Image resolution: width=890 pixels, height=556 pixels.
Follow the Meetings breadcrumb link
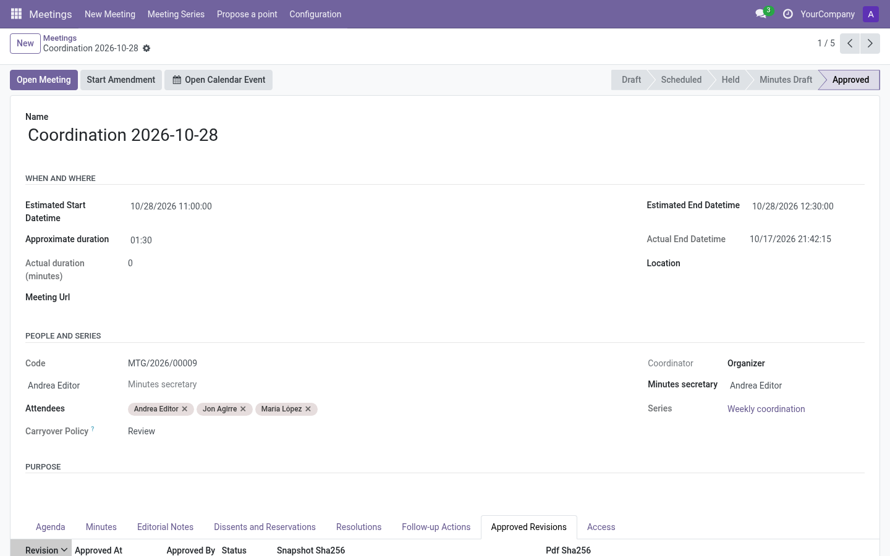60,38
